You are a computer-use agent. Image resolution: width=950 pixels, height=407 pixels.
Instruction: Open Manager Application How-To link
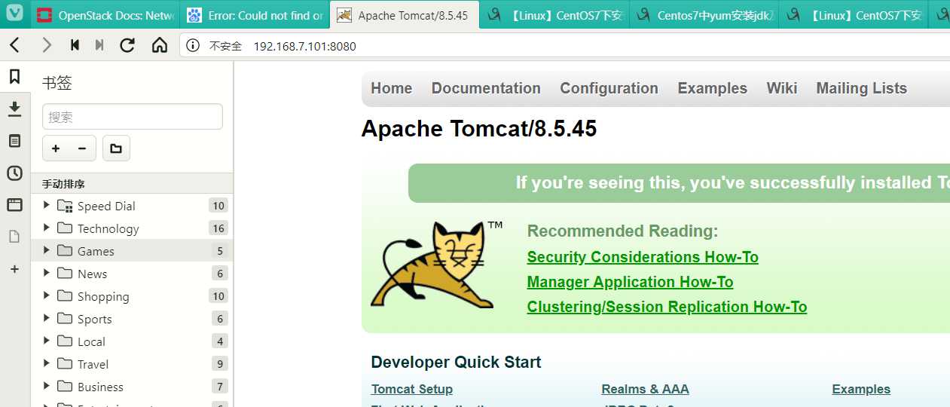tap(630, 282)
